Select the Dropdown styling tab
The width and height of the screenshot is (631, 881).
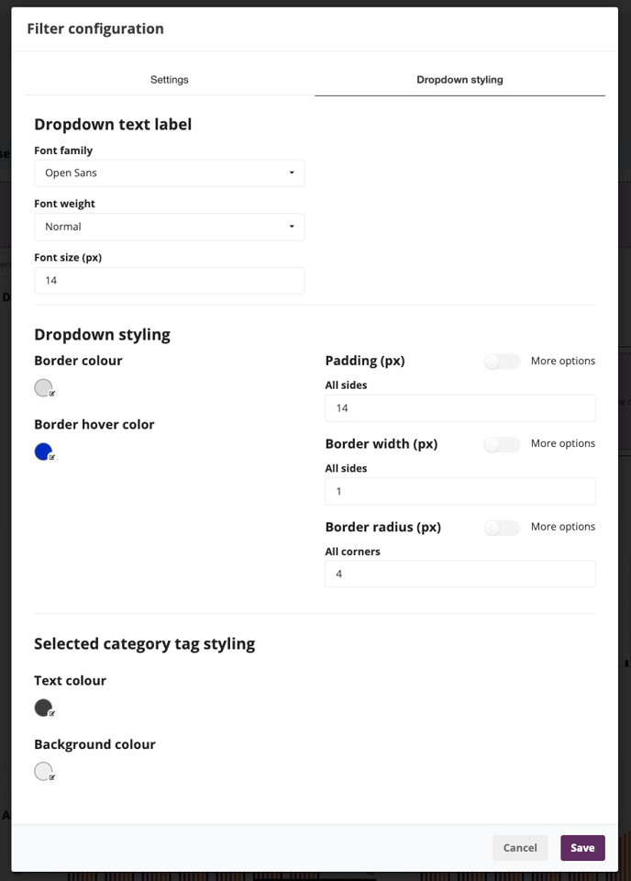[x=459, y=80]
